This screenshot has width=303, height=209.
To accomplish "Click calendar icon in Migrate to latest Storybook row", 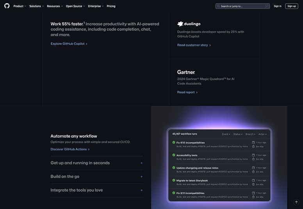I will (x=253, y=180).
